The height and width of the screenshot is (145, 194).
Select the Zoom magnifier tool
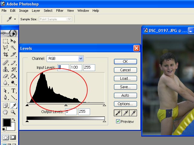(x=13, y=112)
